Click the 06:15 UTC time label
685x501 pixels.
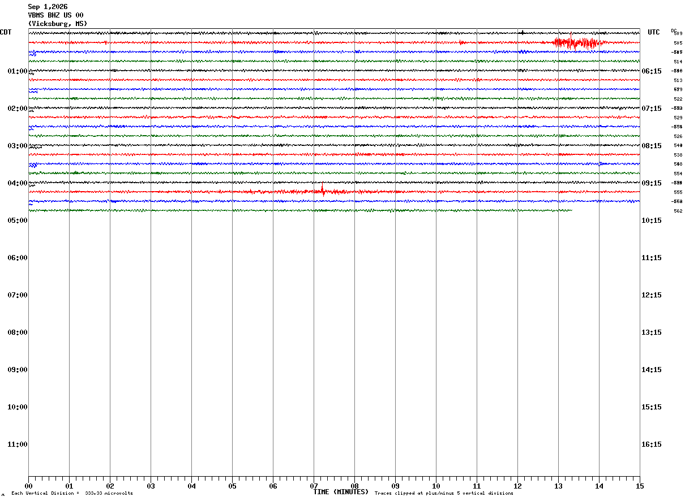651,71
